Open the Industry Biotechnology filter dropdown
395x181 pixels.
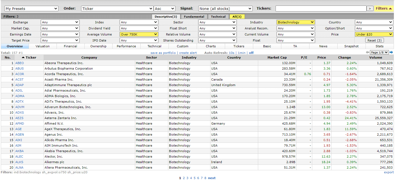(x=296, y=22)
